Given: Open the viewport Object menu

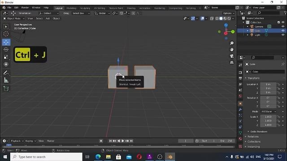Looking at the screenshot, I should coord(56,18).
